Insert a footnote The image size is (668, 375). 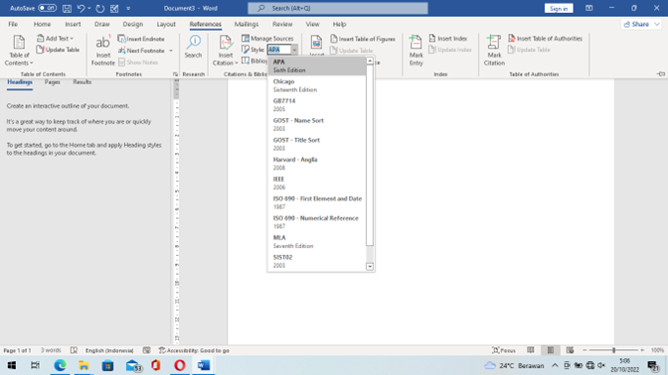[x=102, y=51]
